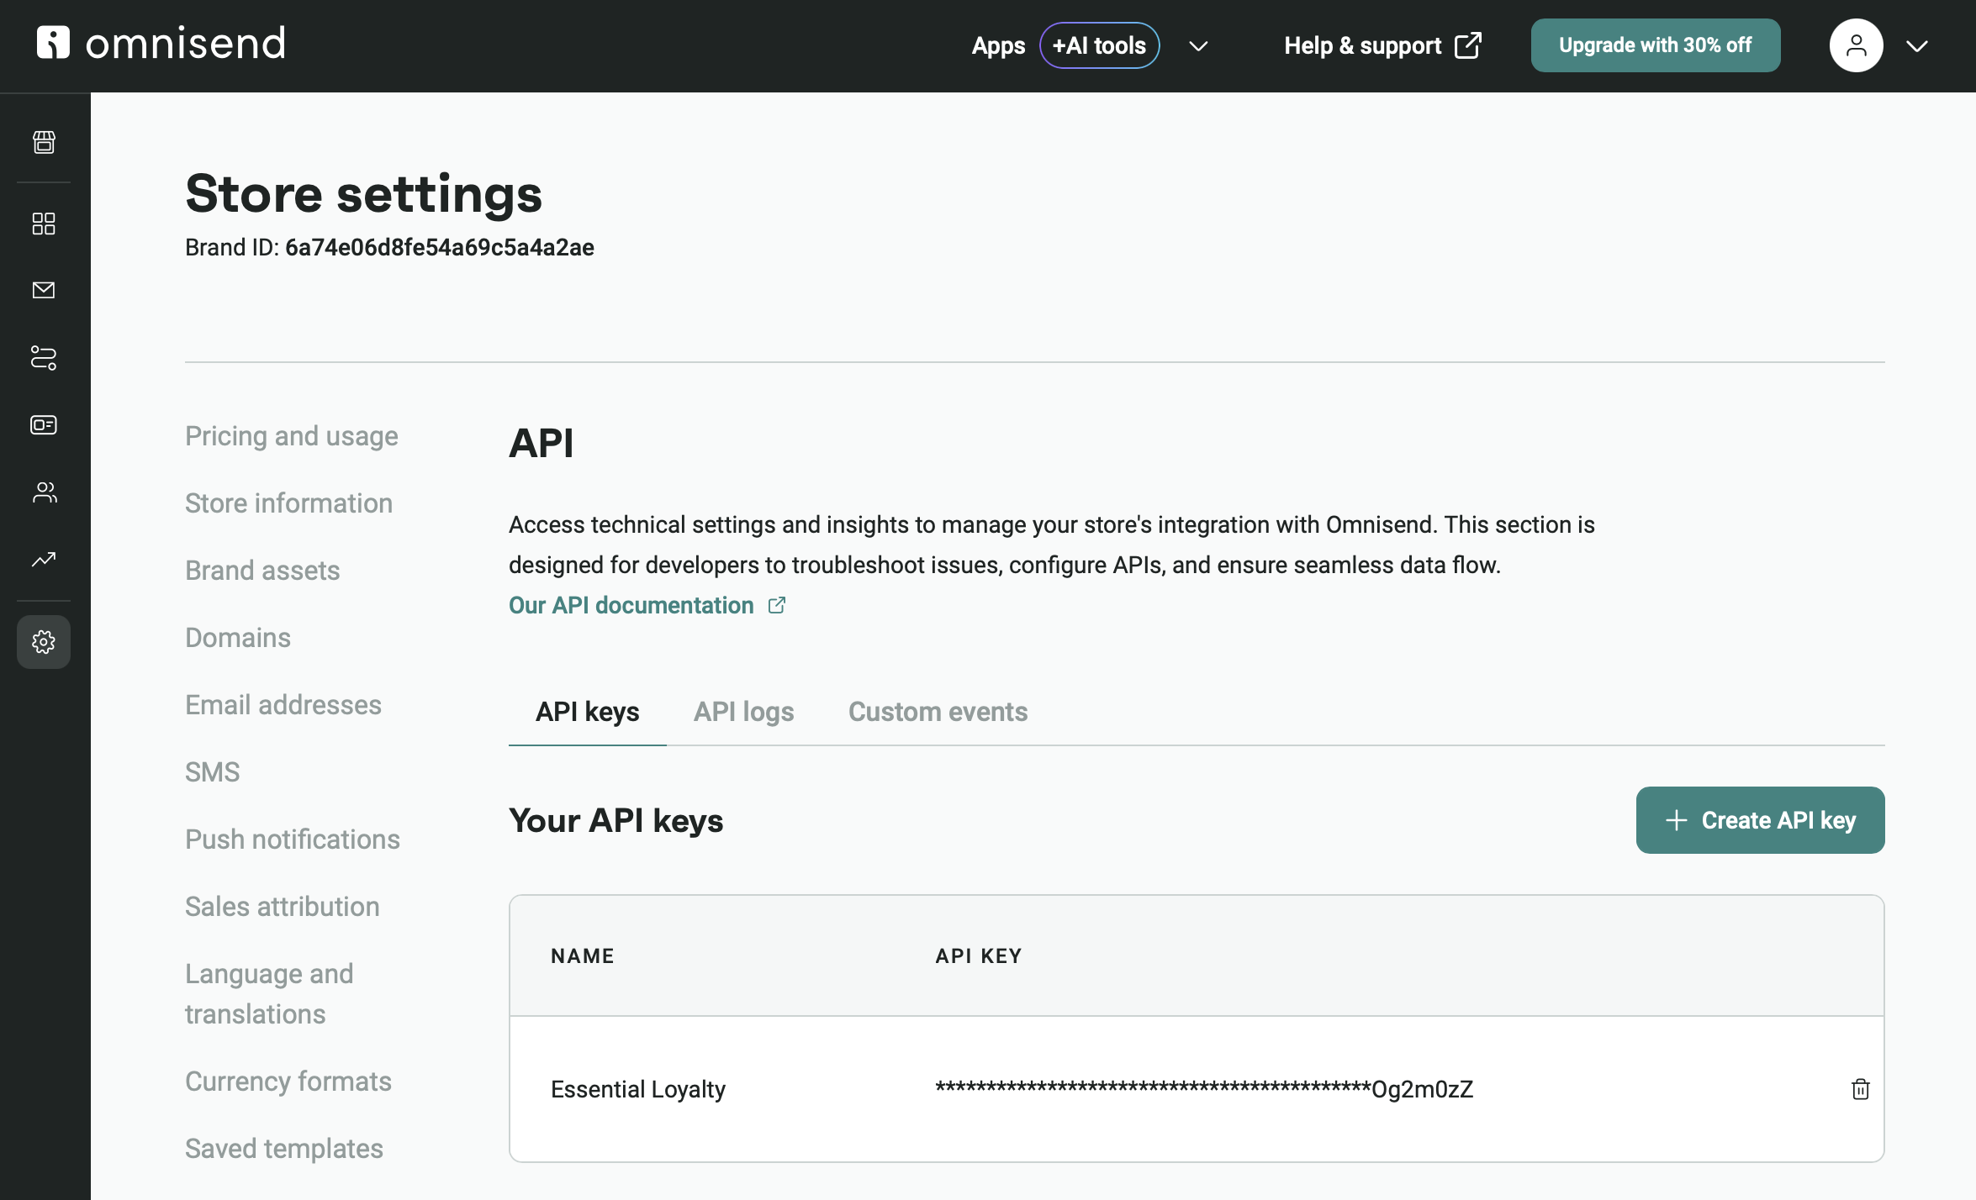Open Push notifications settings

coord(293,839)
